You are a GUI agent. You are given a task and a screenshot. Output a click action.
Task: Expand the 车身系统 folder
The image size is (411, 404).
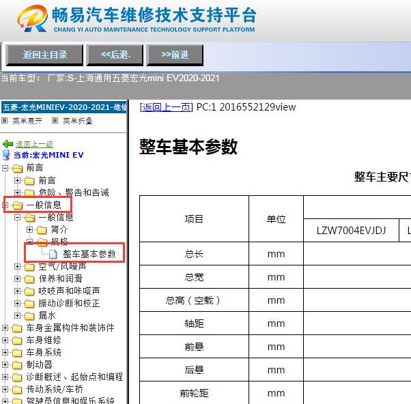pos(5,352)
